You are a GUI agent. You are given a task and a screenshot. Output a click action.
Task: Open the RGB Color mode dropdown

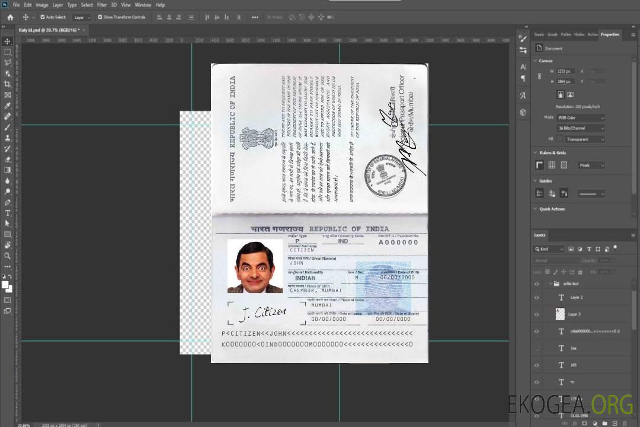(x=581, y=117)
